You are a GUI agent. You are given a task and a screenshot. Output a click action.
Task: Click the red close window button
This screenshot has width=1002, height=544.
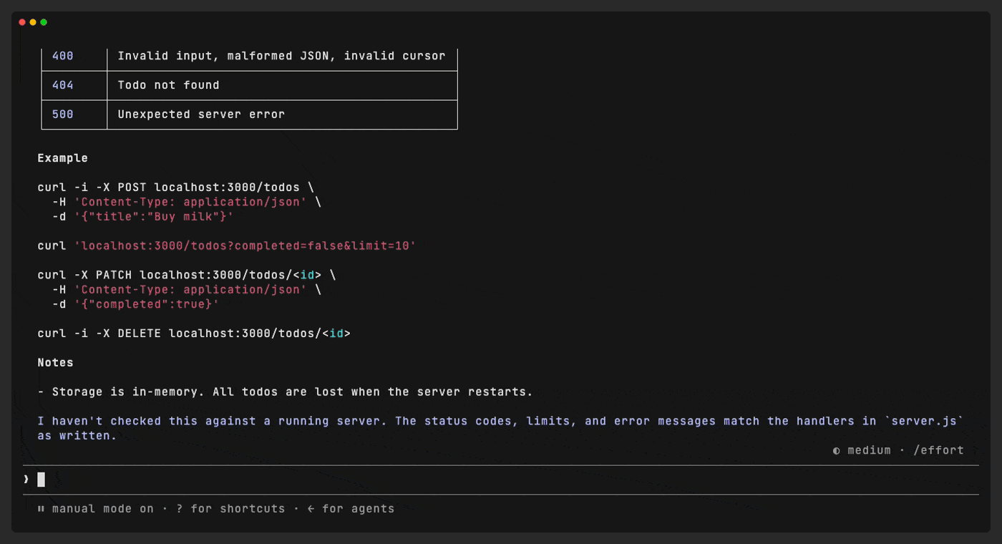point(22,22)
